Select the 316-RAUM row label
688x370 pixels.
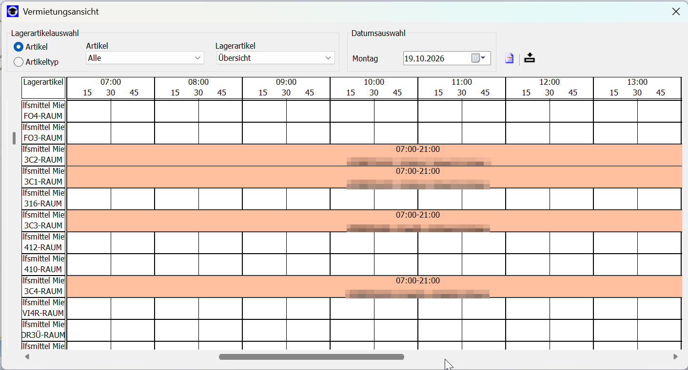[43, 199]
